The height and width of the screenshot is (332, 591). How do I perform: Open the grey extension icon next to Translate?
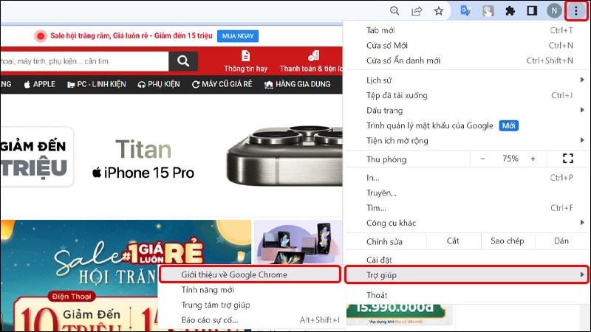[x=488, y=11]
